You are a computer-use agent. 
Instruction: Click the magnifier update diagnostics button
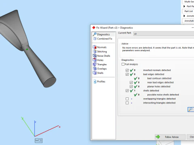[191, 110]
